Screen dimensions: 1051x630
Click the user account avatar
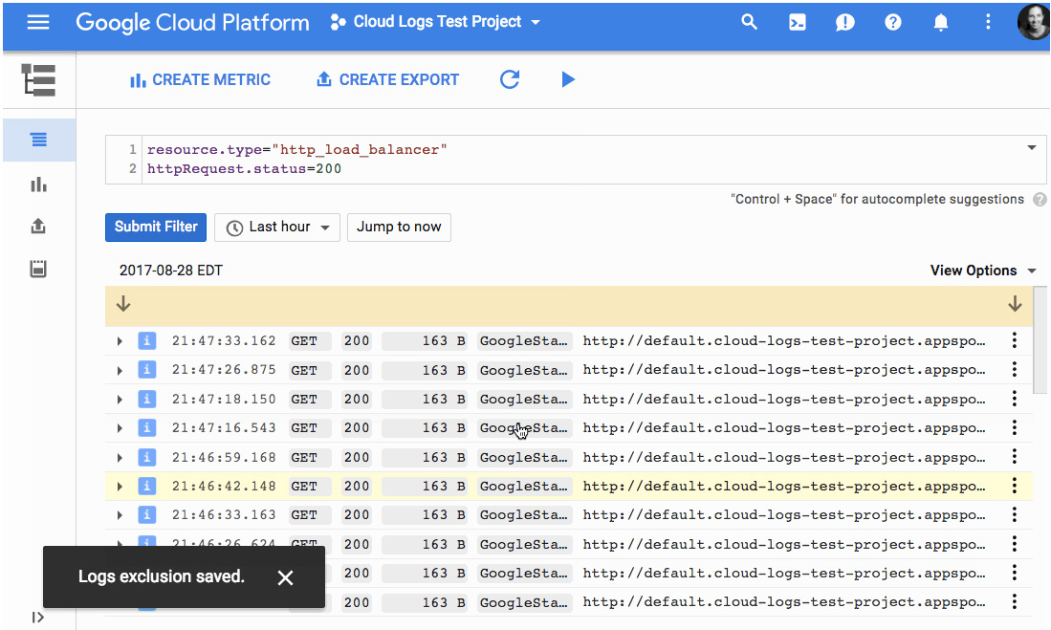point(1032,22)
